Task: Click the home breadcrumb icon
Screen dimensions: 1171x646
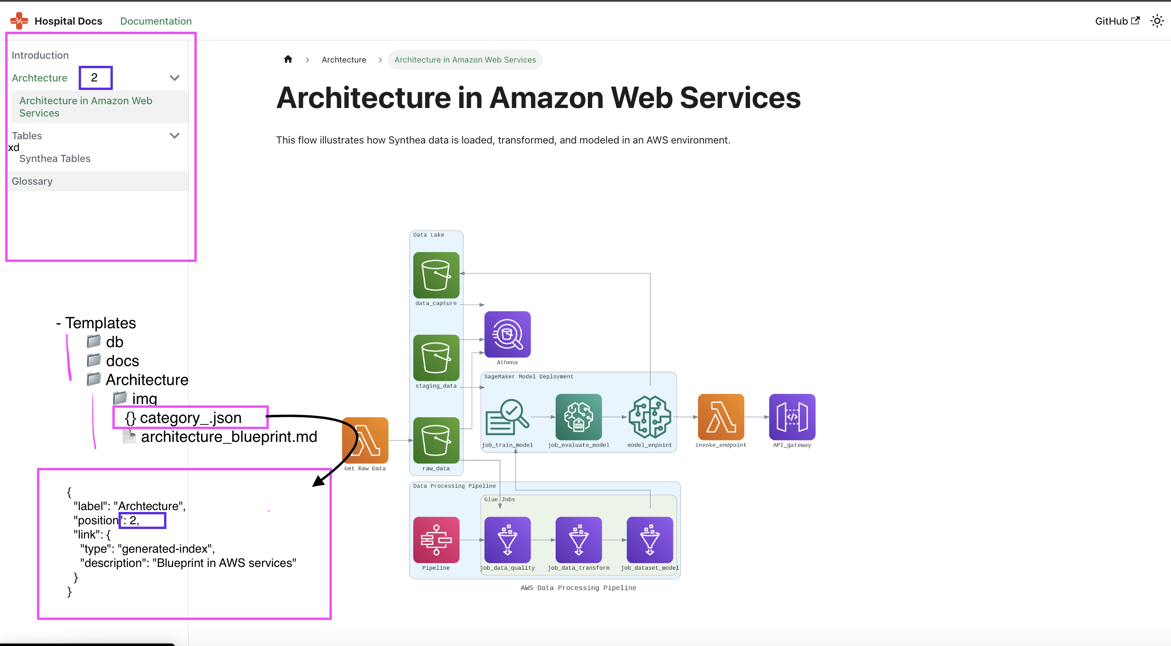Action: (x=288, y=59)
